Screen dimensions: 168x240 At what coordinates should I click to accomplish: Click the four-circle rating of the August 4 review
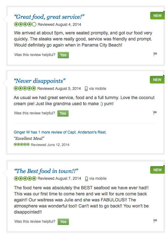tap(25, 24)
